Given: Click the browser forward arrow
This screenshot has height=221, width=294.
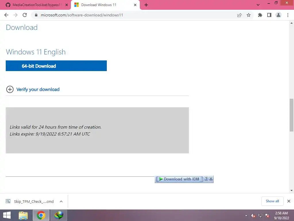Looking at the screenshot, I should pyautogui.click(x=16, y=15).
